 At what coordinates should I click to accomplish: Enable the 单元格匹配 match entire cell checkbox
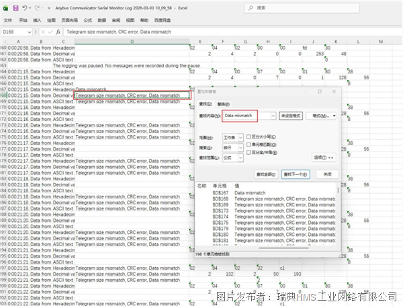point(249,145)
